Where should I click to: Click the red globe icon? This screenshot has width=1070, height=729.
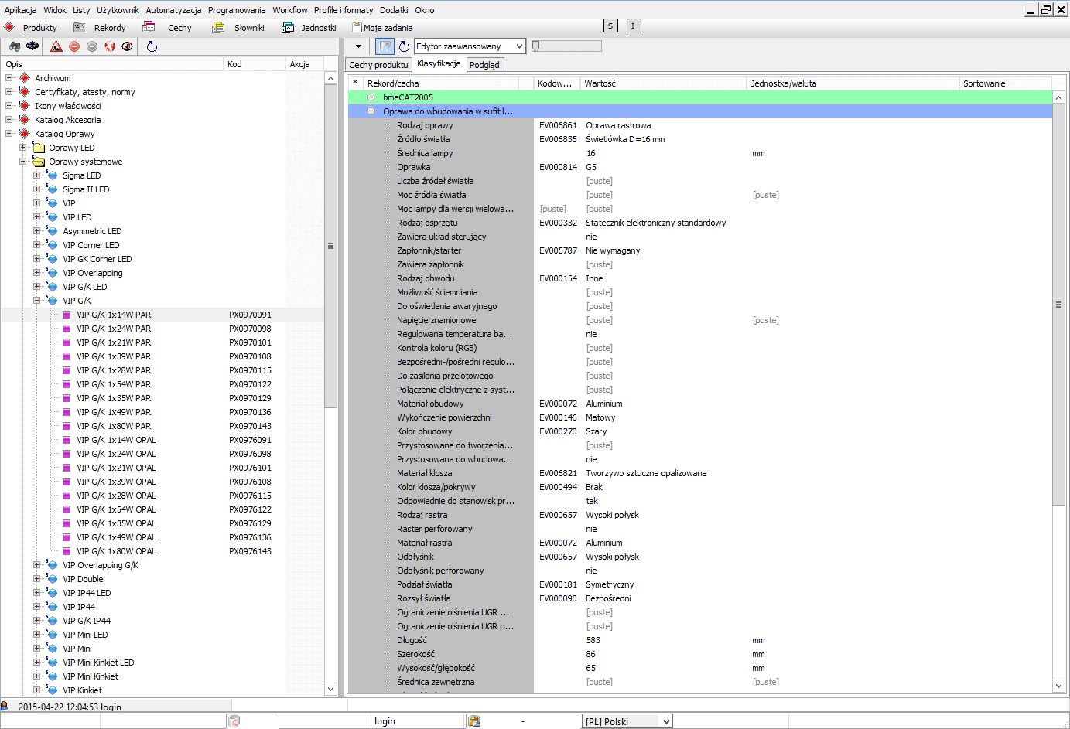[110, 46]
